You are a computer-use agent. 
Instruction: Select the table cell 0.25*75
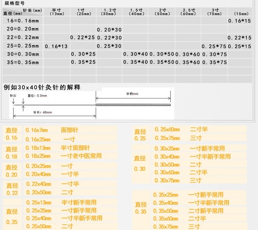pyautogui.click(x=214, y=47)
